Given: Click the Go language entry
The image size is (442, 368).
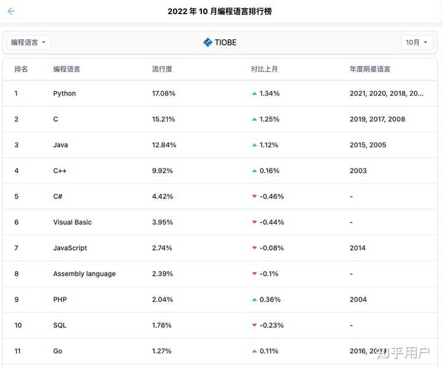Looking at the screenshot, I should [58, 351].
